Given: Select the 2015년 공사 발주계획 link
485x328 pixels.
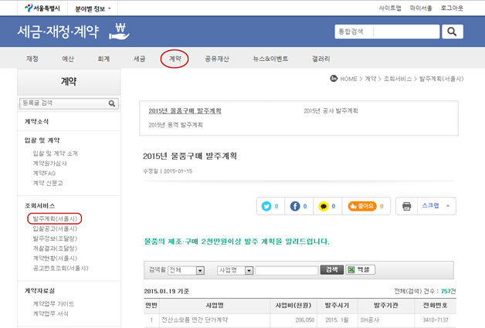Looking at the screenshot, I should pos(331,111).
